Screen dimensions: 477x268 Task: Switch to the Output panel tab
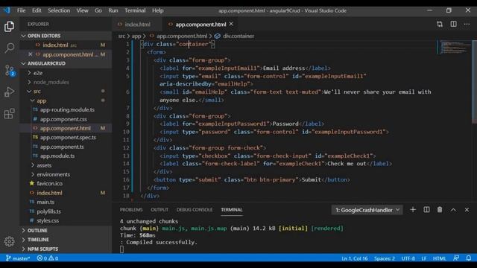click(159, 210)
